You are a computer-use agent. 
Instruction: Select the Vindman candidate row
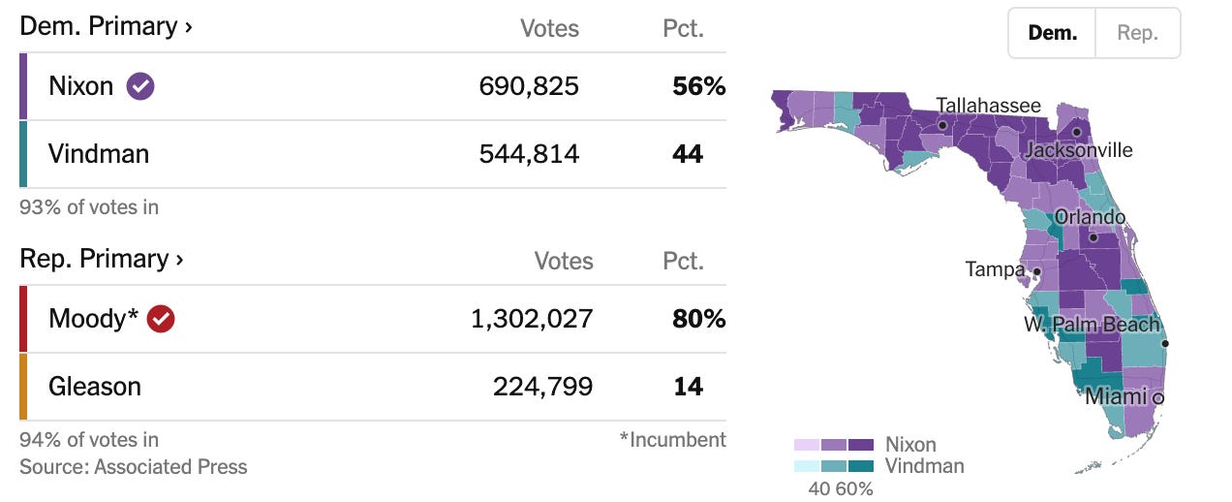coord(373,154)
